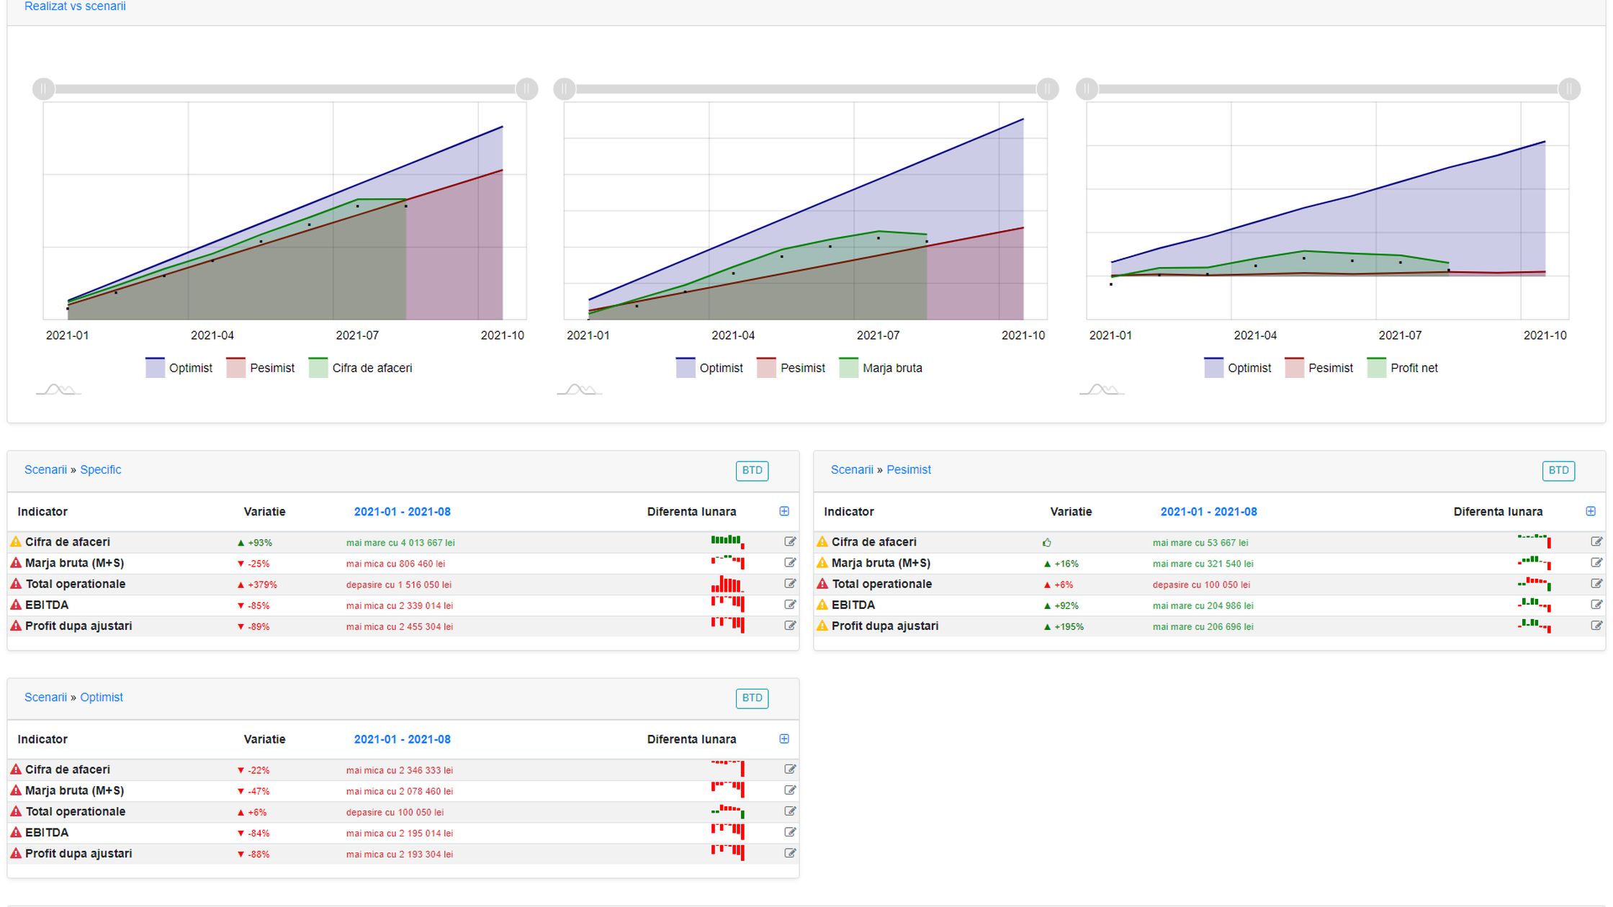Edit Cifra de afaceri row in Pesimist scenario

tap(1596, 541)
